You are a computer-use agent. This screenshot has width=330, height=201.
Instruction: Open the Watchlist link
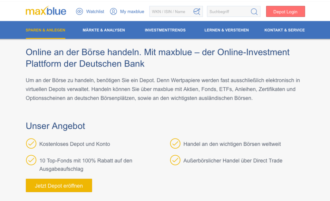(x=95, y=12)
